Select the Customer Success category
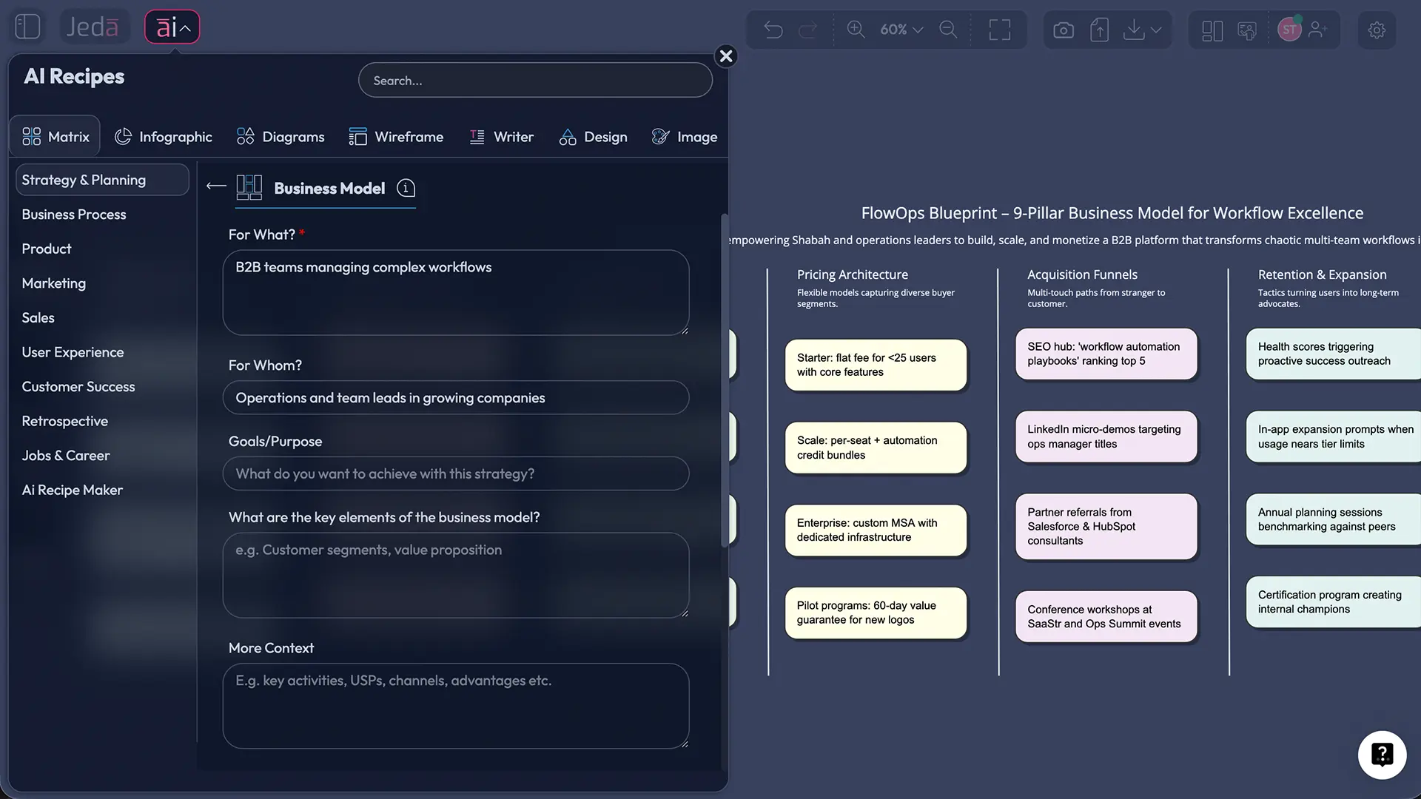Viewport: 1421px width, 799px height. click(78, 386)
